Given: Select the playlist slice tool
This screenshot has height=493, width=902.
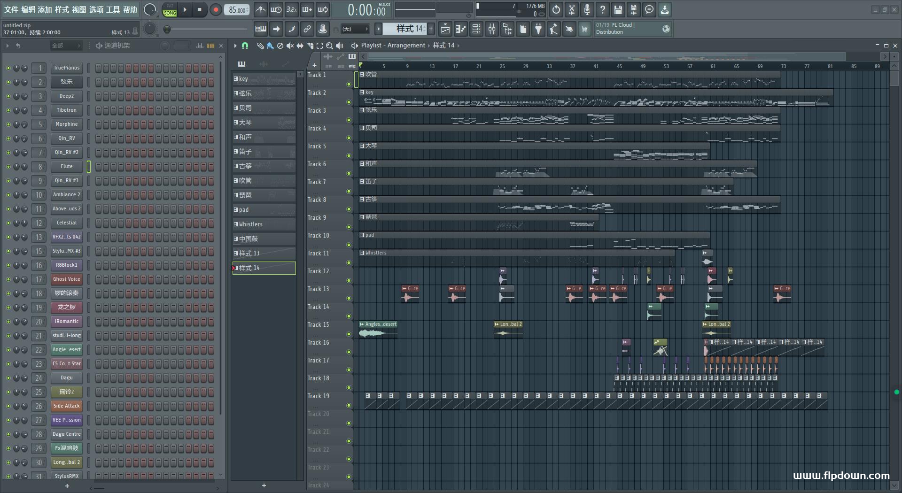Looking at the screenshot, I should (310, 46).
